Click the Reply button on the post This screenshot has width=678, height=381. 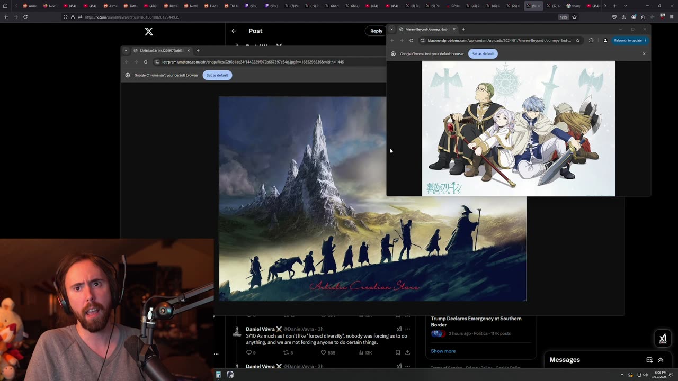coord(376,31)
